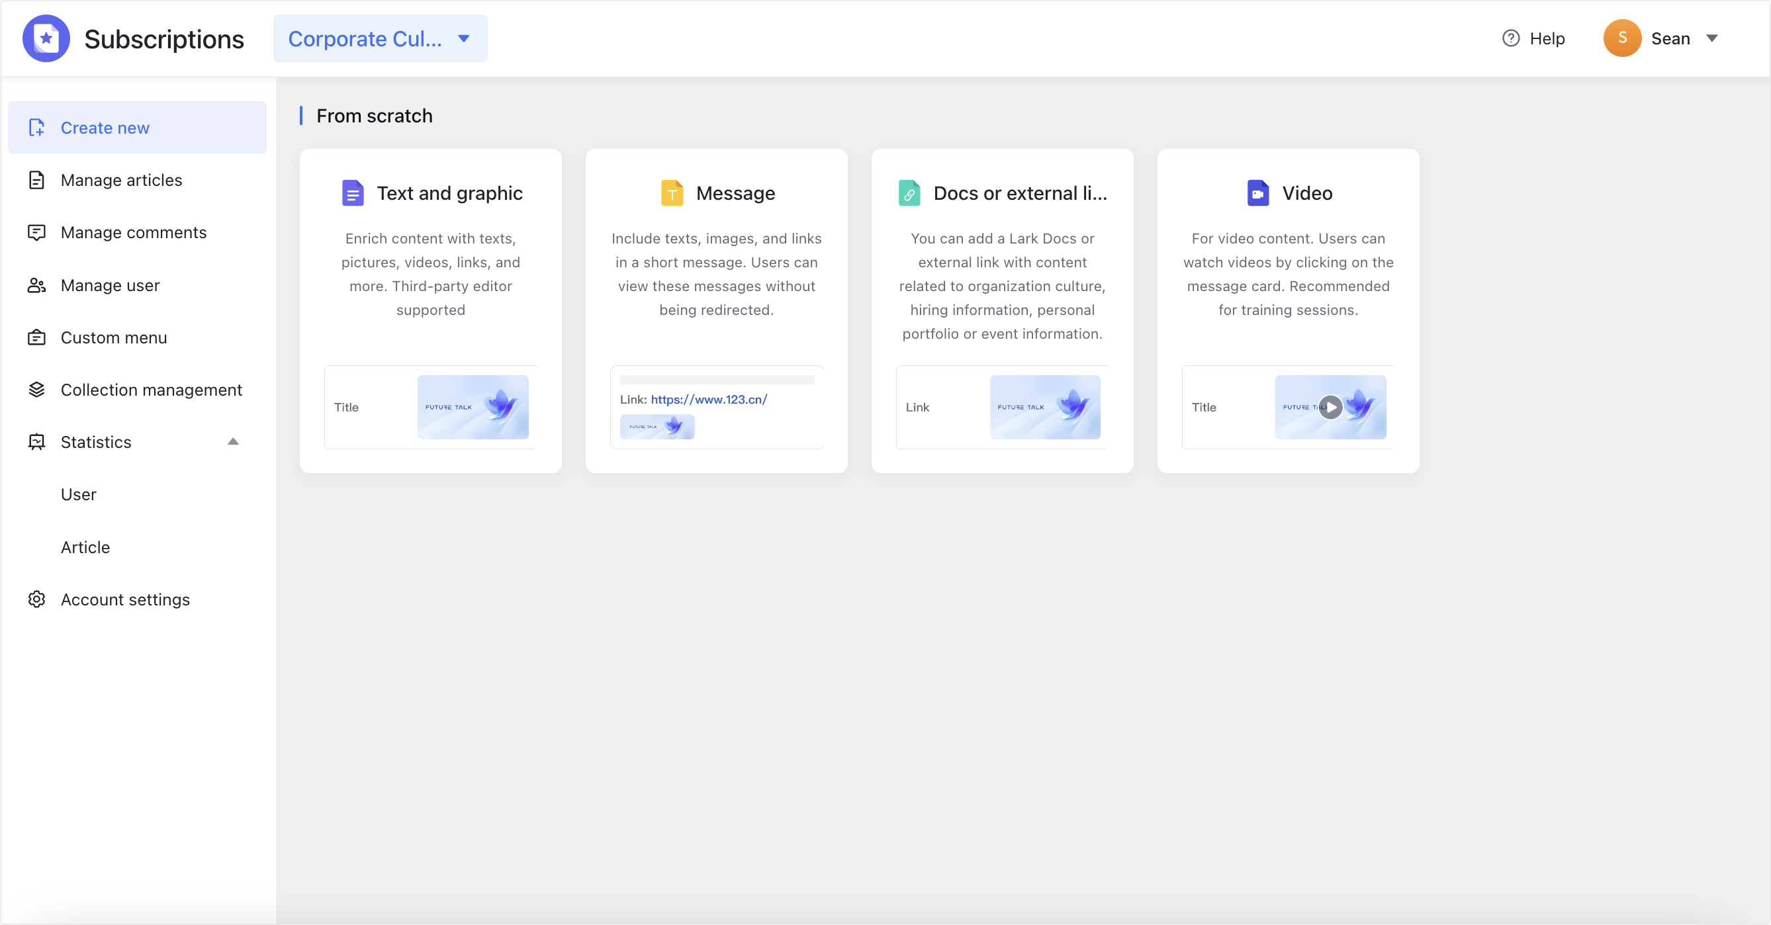The image size is (1771, 925).
Task: Click the yellow Message type icon
Action: pyautogui.click(x=672, y=193)
